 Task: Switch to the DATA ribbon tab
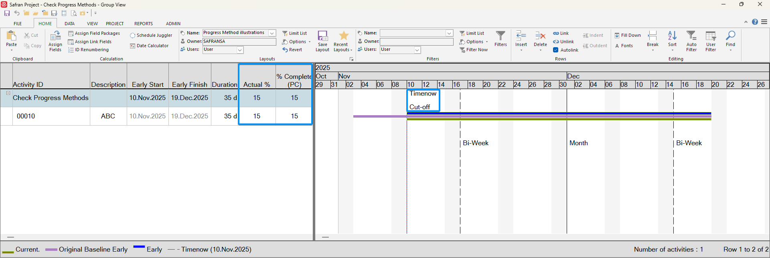click(69, 24)
